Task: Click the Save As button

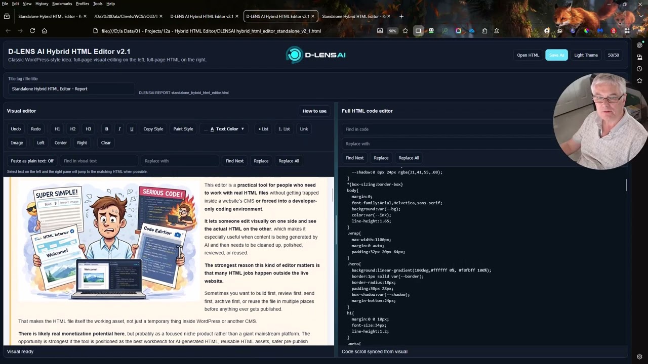Action: (556, 55)
